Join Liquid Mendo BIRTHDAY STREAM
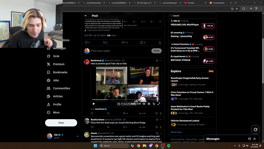The width and height of the screenshot is (264, 149). (209, 61)
